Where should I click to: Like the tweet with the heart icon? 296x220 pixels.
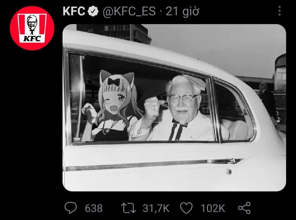pos(186,208)
